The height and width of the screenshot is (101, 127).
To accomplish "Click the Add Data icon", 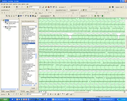I will tap(27, 7).
